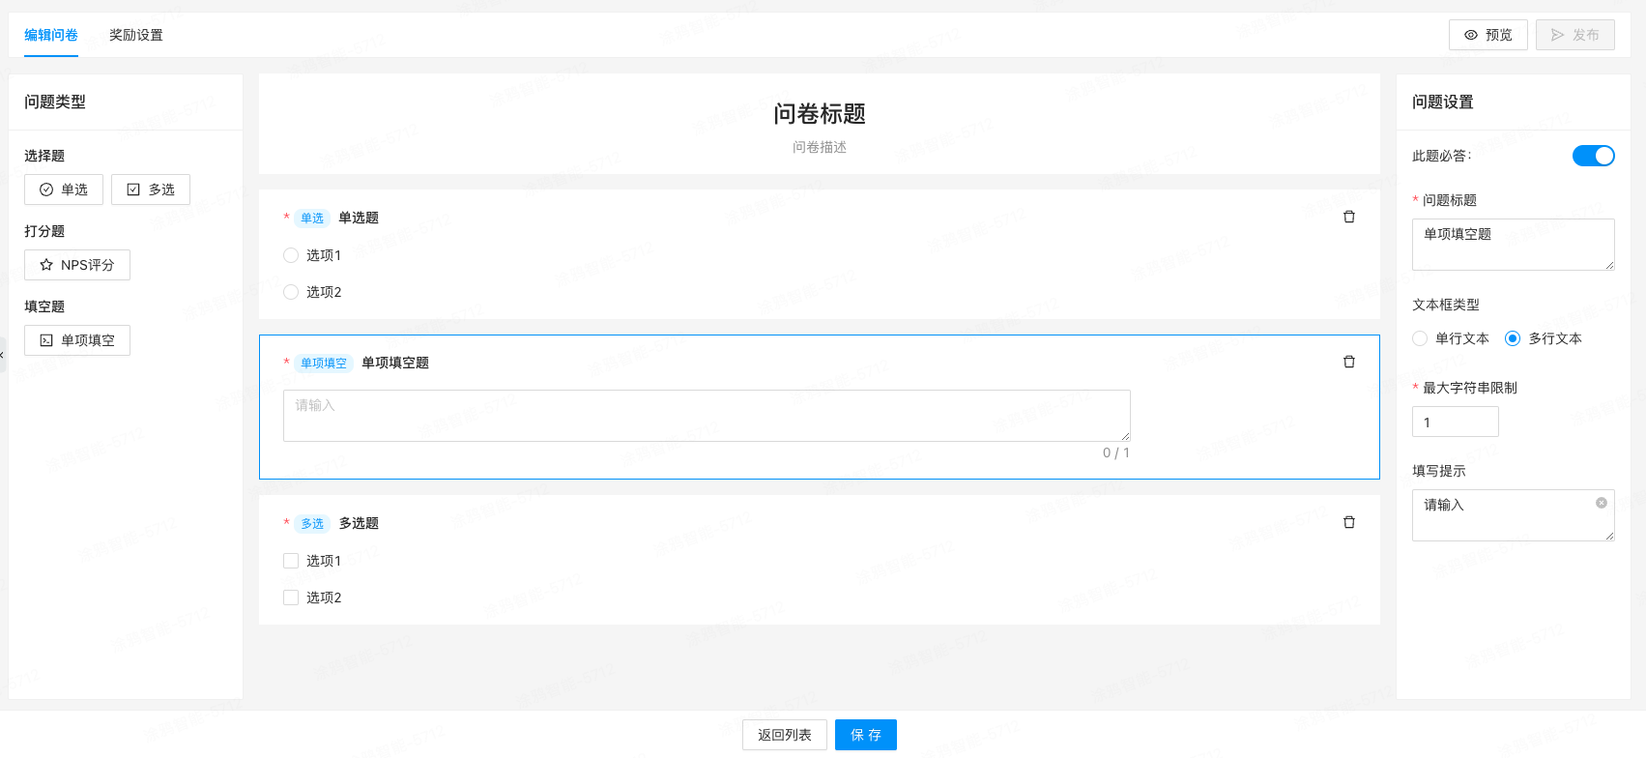Delete the 多选题 question with trash icon
This screenshot has height=758, width=1646.
pos(1349,522)
